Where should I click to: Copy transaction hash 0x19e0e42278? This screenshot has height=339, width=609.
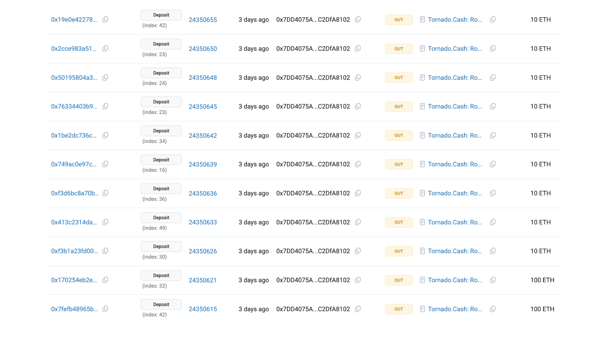105,20
